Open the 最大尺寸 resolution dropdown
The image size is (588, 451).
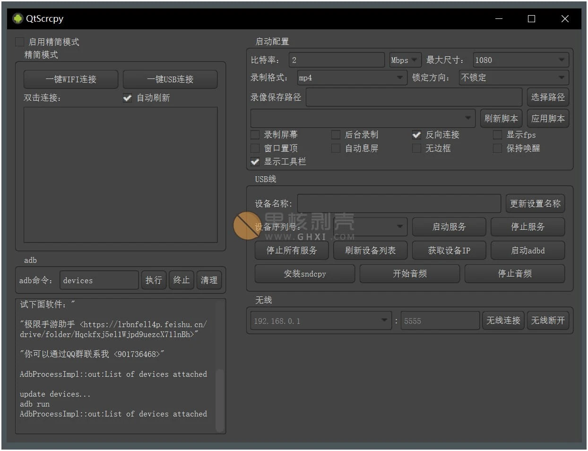[562, 60]
